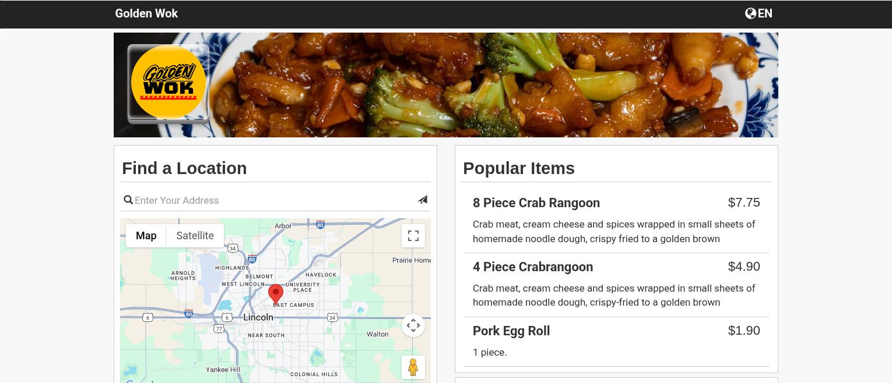Focus the Enter Your Address field
The image size is (892, 383).
[274, 200]
